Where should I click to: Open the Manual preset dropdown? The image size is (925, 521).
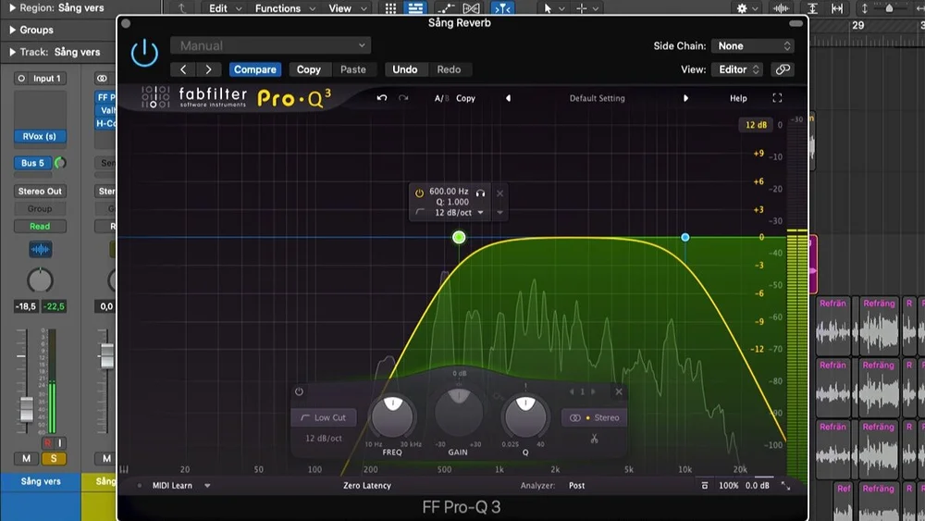271,45
